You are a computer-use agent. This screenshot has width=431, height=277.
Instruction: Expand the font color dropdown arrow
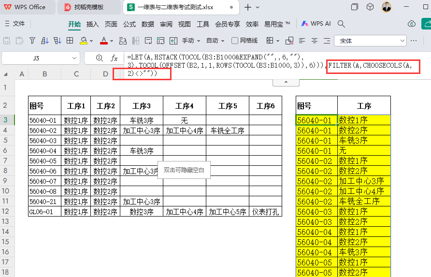pos(112,41)
